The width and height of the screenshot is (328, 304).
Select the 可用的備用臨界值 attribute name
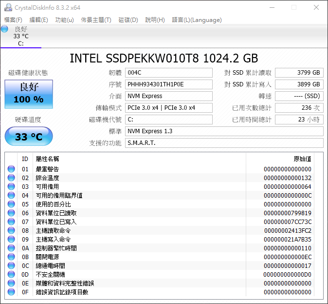click(59, 196)
